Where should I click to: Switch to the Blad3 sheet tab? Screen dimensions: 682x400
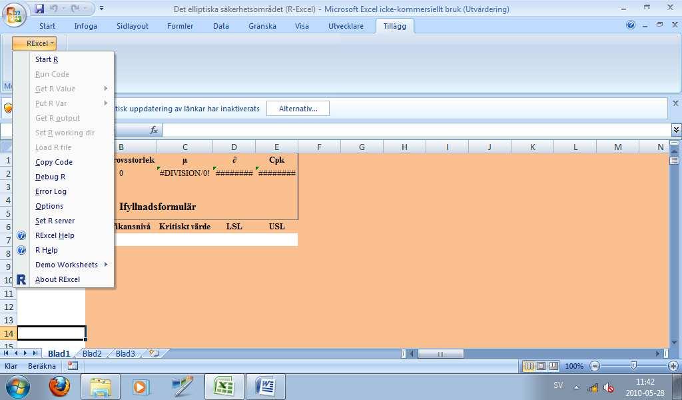pyautogui.click(x=125, y=353)
